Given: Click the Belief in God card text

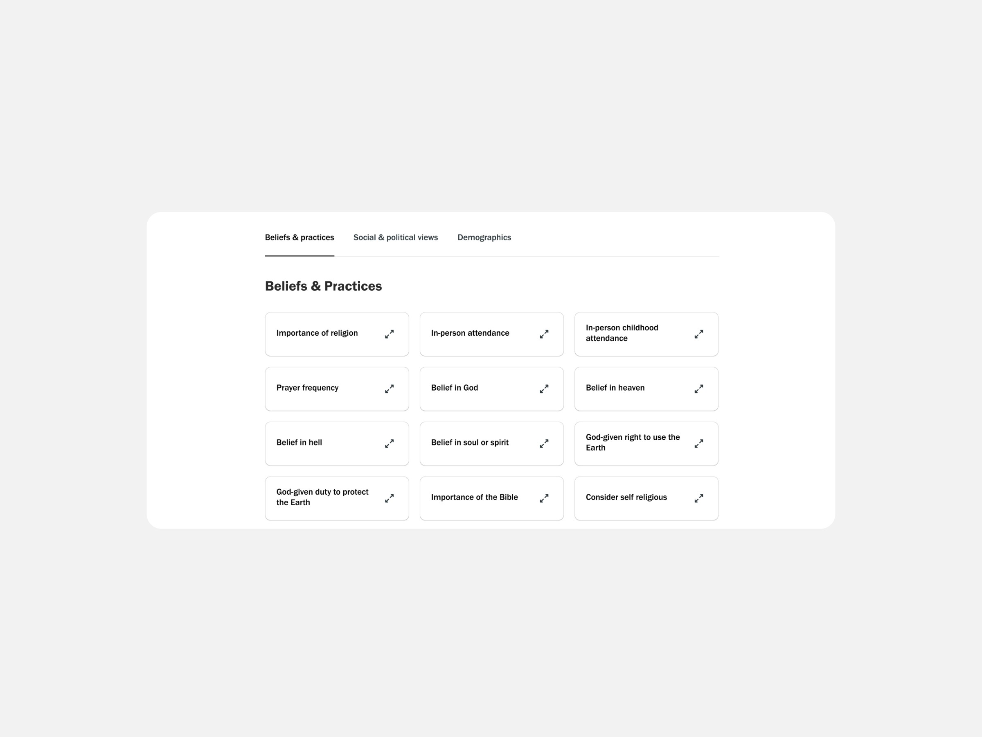Looking at the screenshot, I should click(455, 388).
